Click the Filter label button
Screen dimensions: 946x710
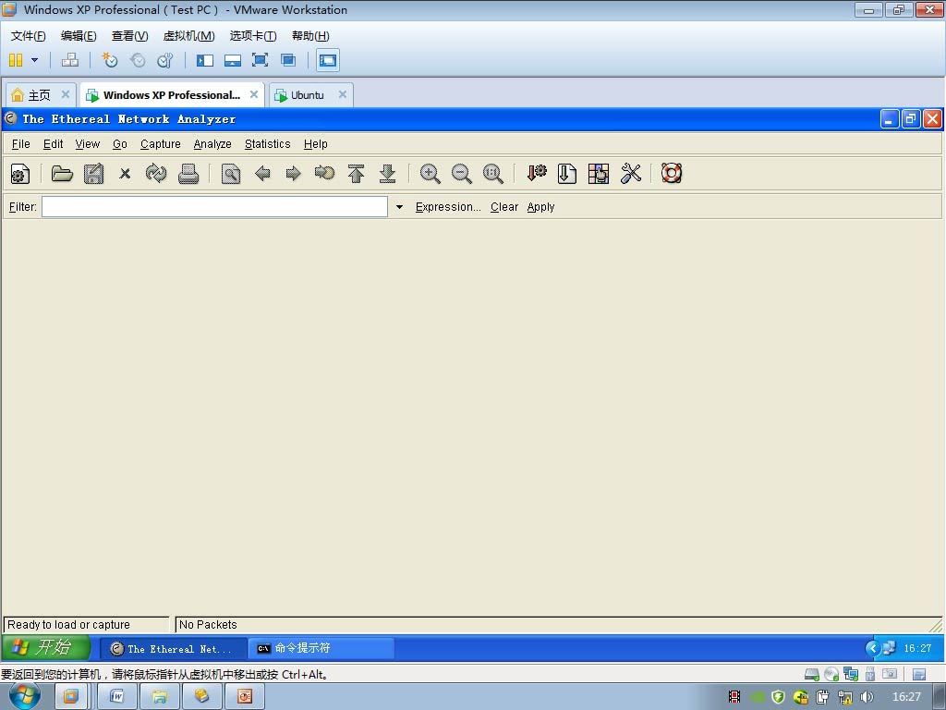(x=23, y=207)
